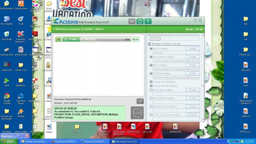
Task: Launch nokia tools shortcut
Action: tap(7, 67)
